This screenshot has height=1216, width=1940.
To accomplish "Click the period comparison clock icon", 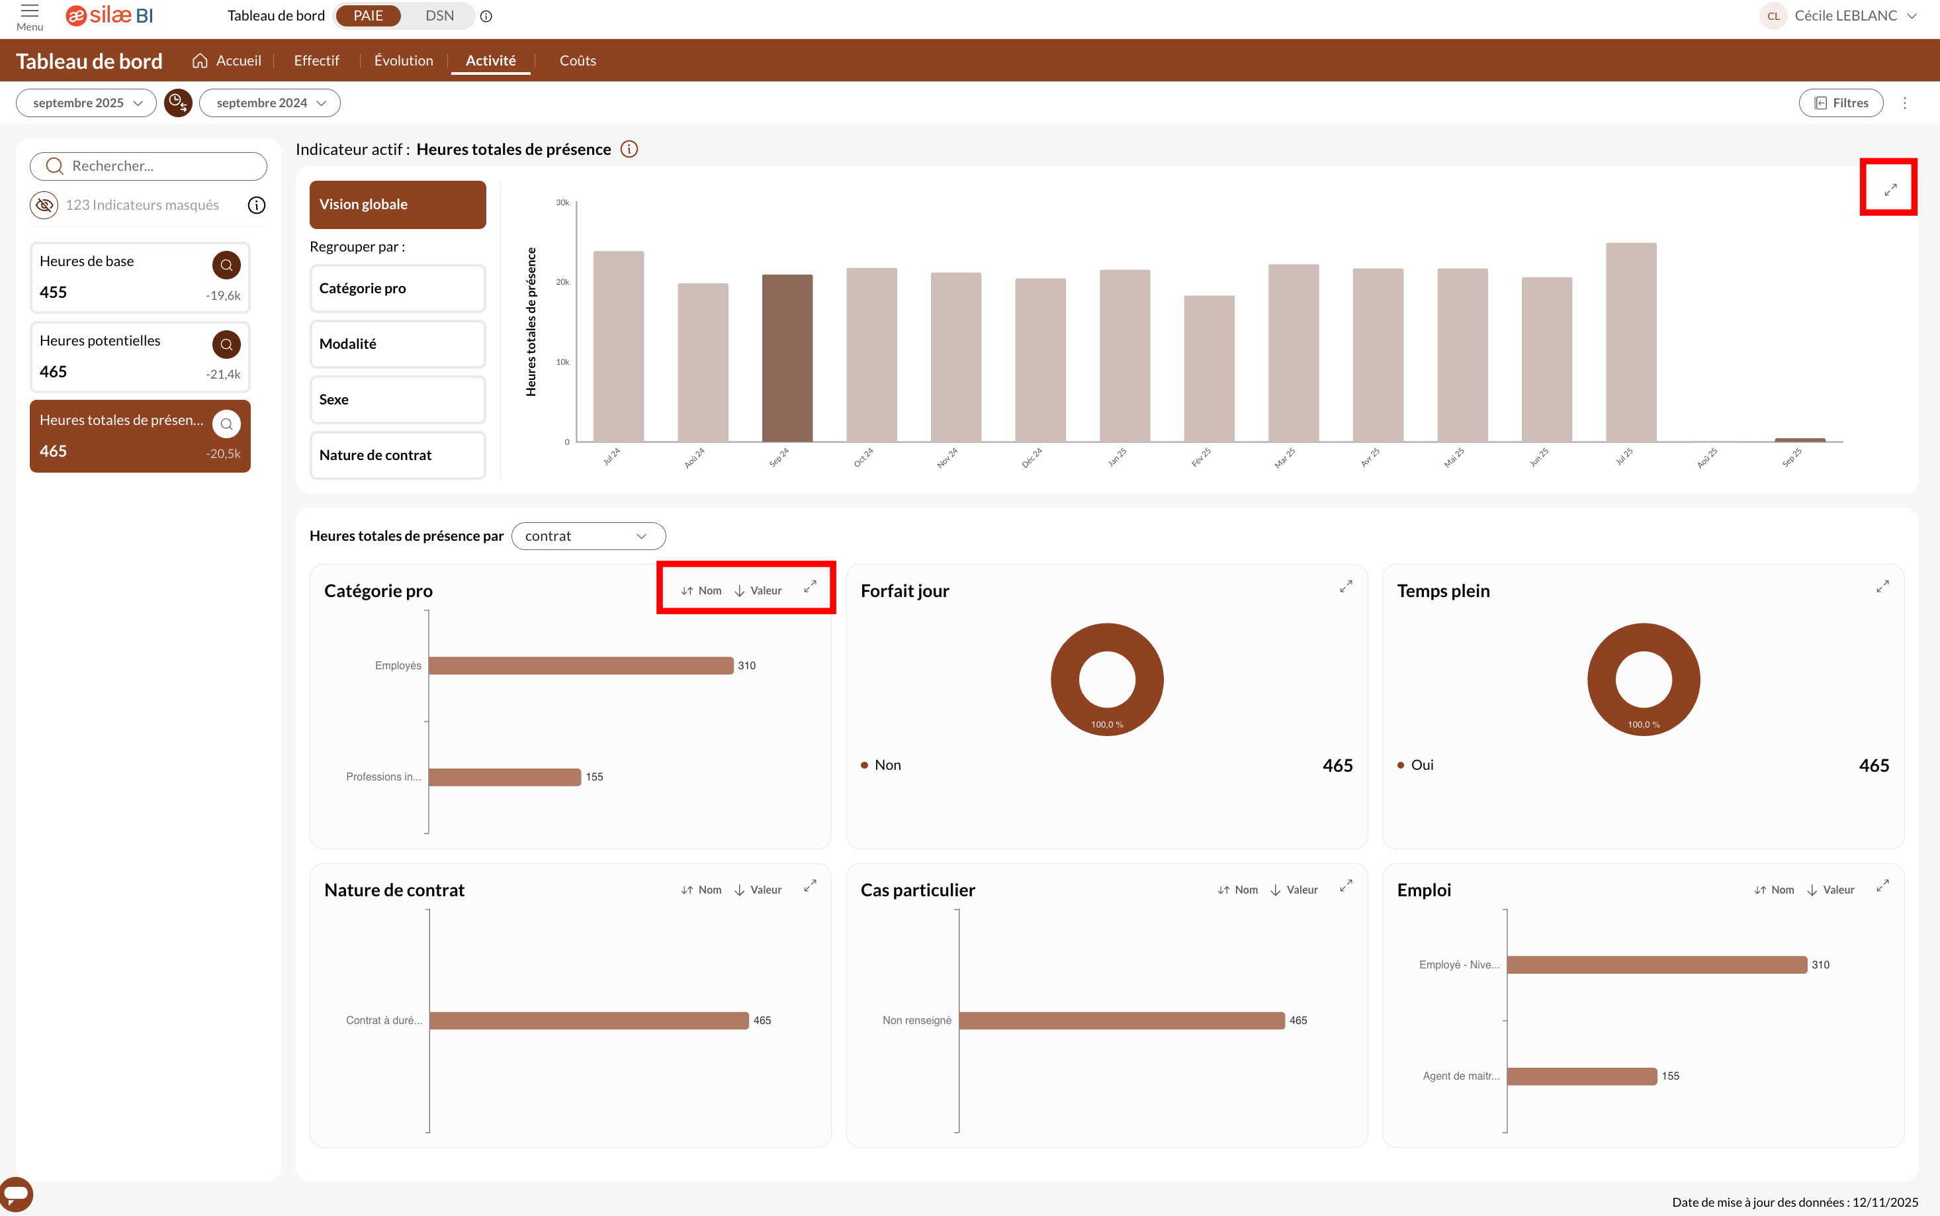I will coord(177,103).
